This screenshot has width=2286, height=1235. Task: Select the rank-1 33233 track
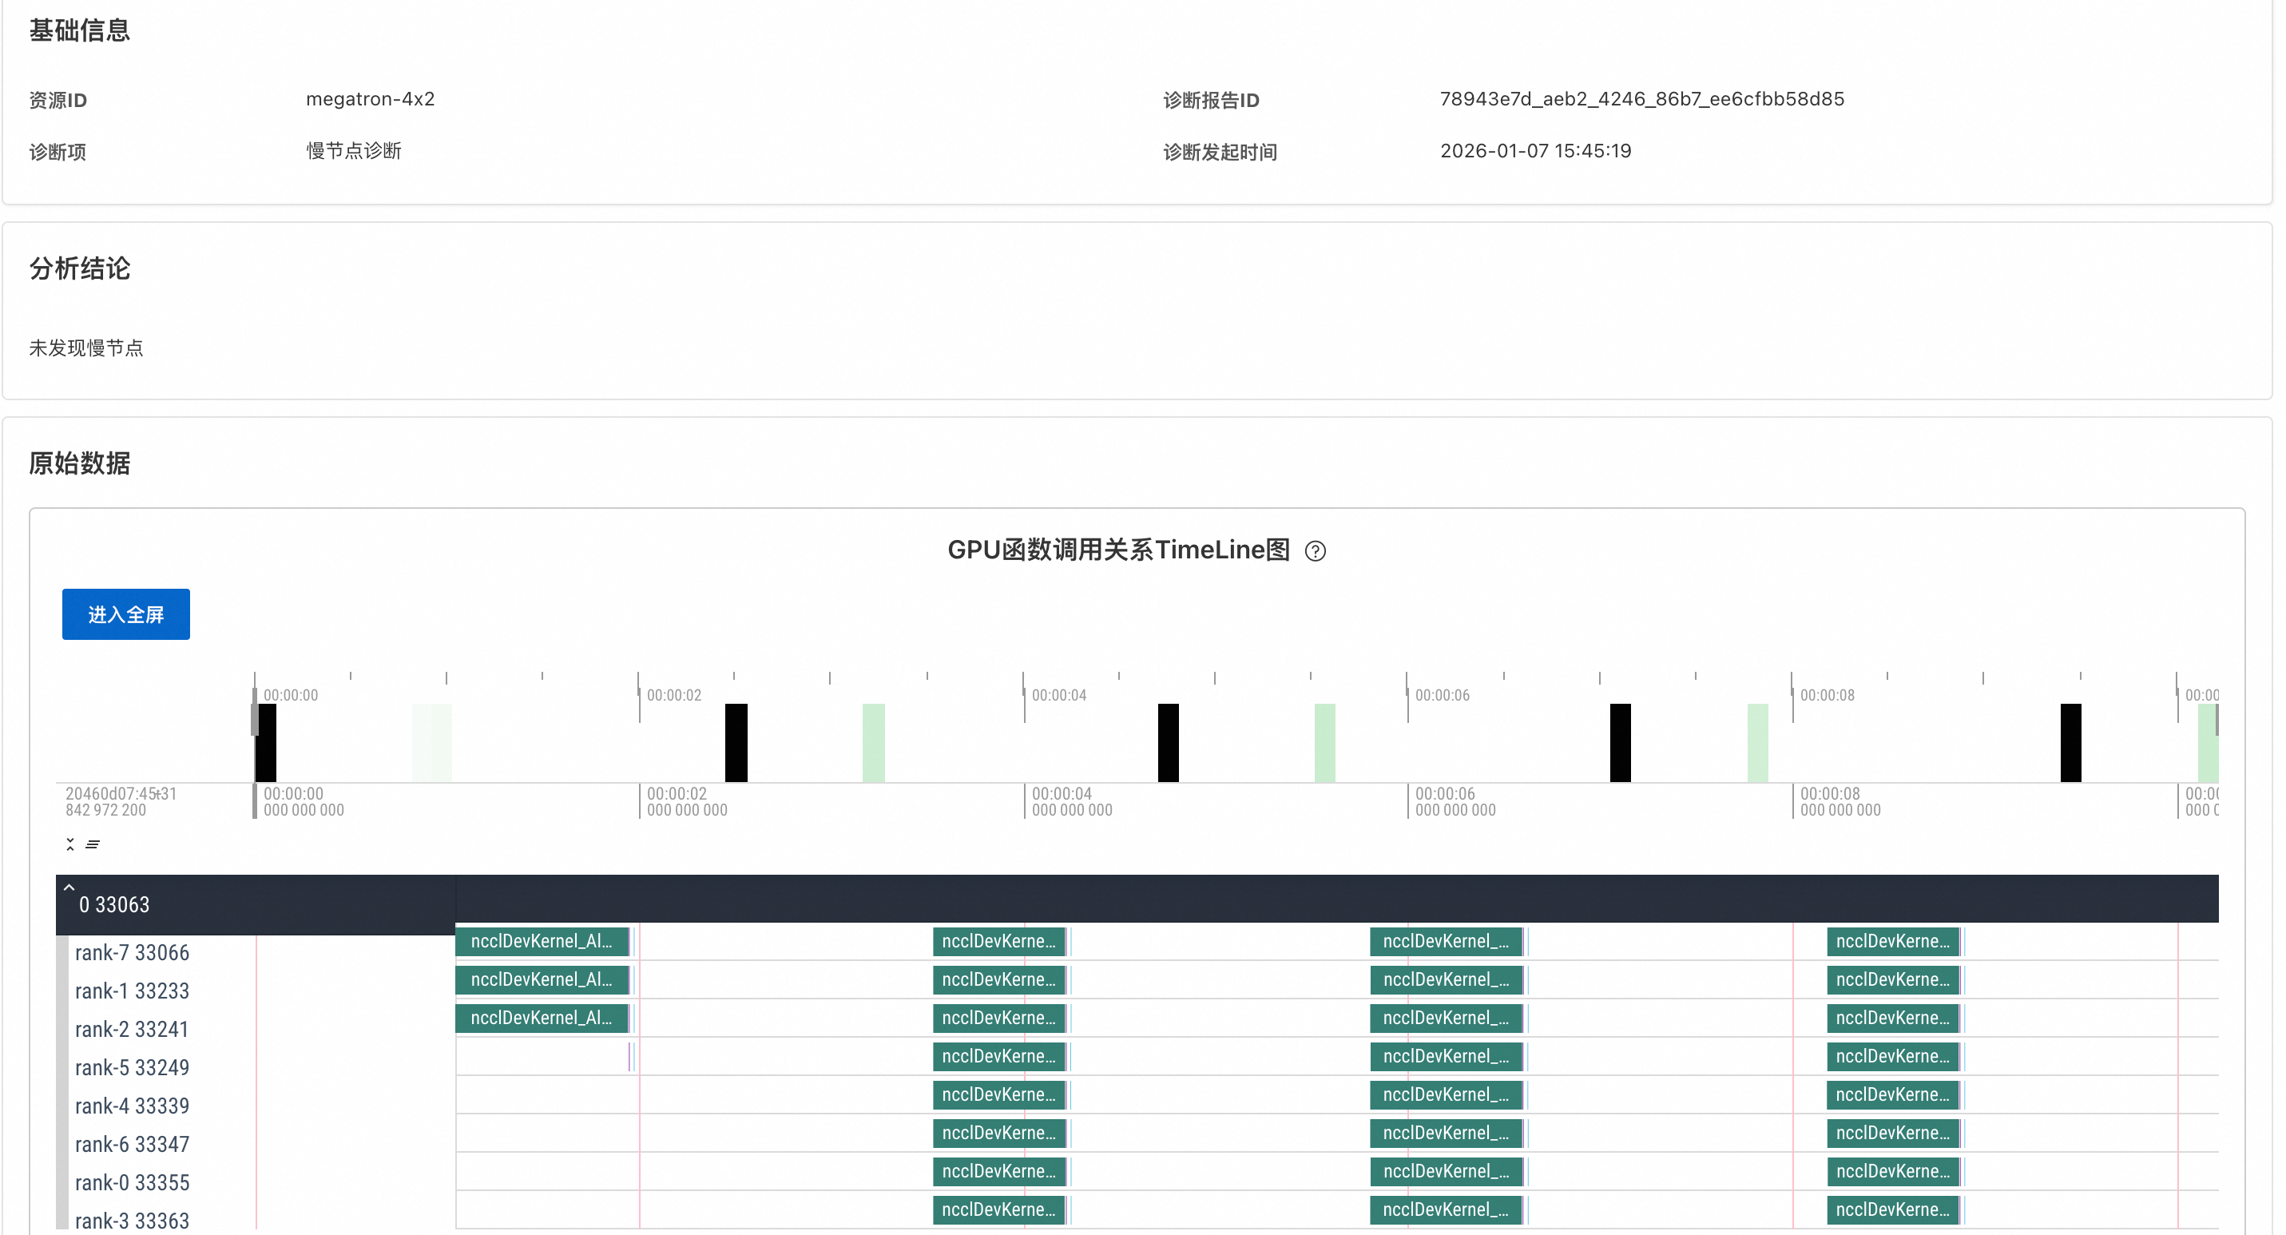tap(131, 991)
